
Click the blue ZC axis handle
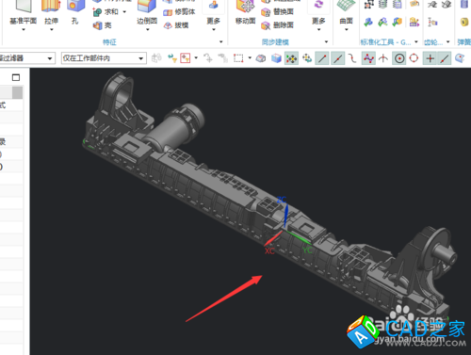(x=285, y=216)
